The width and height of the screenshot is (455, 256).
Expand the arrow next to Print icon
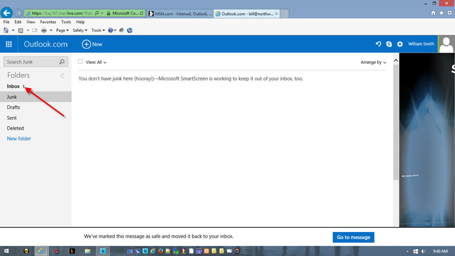(51, 30)
